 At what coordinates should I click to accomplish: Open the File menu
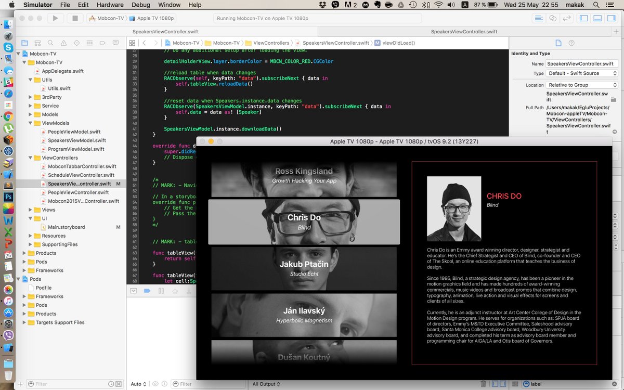(65, 5)
